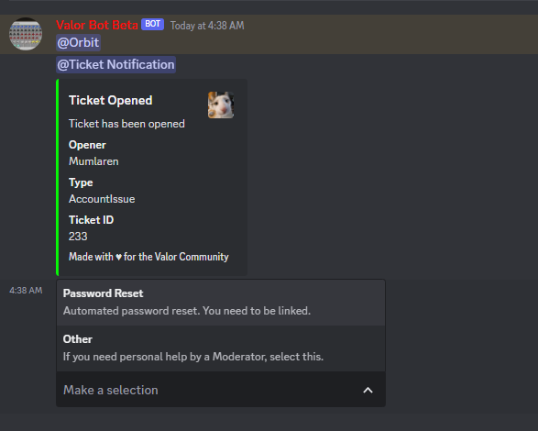538x431 pixels.
Task: Collapse the selection menu using the chevron arrow
Action: tap(368, 390)
